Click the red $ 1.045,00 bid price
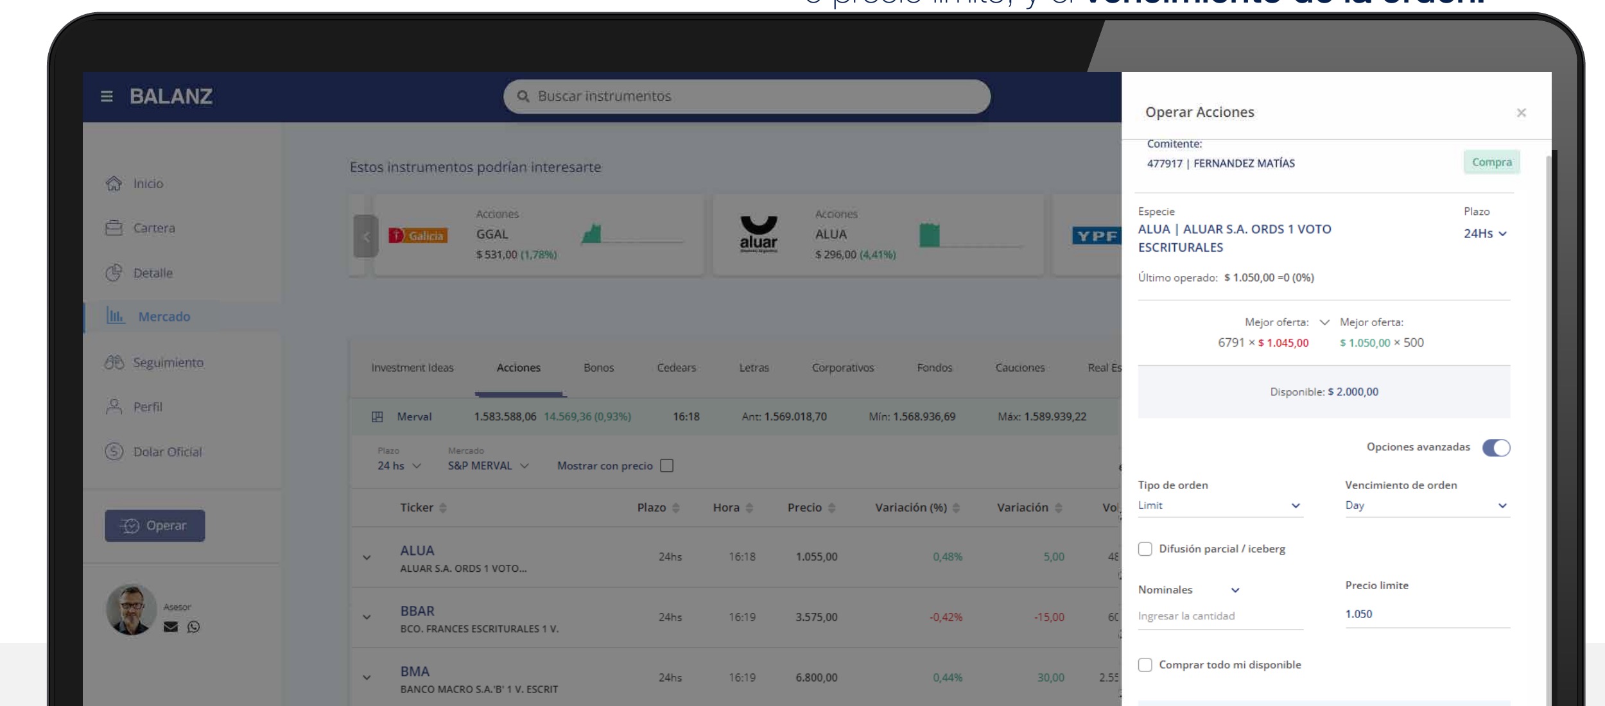The image size is (1605, 706). tap(1283, 343)
